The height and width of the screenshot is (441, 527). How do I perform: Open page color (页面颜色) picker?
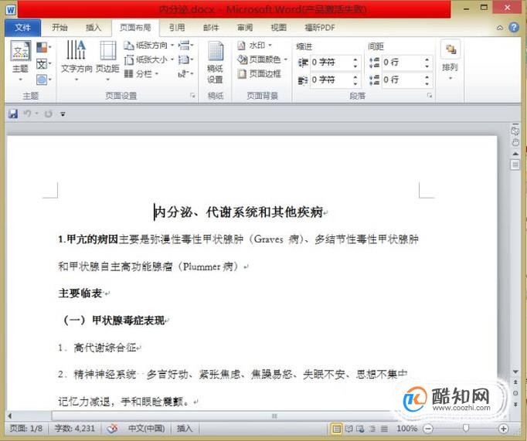263,59
